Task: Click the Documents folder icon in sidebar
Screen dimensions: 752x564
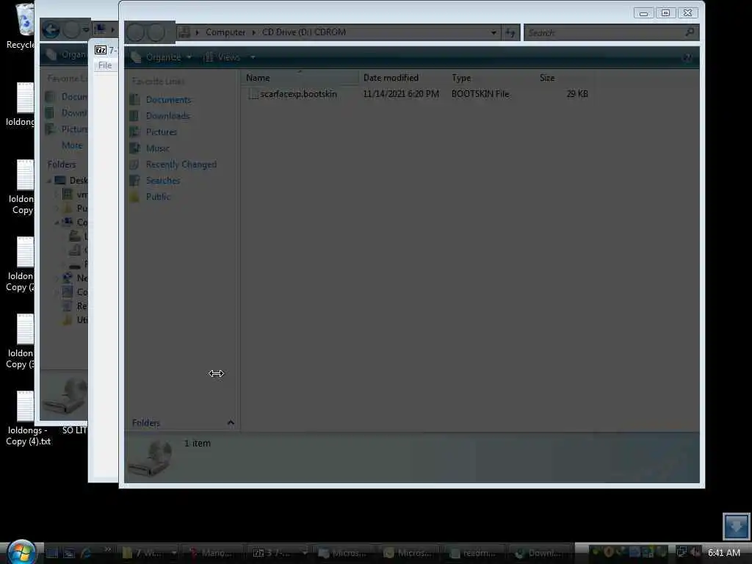Action: click(135, 100)
